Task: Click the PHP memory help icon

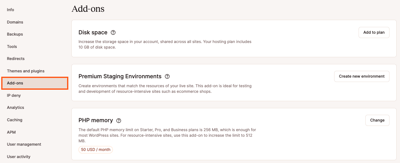Action: click(119, 120)
